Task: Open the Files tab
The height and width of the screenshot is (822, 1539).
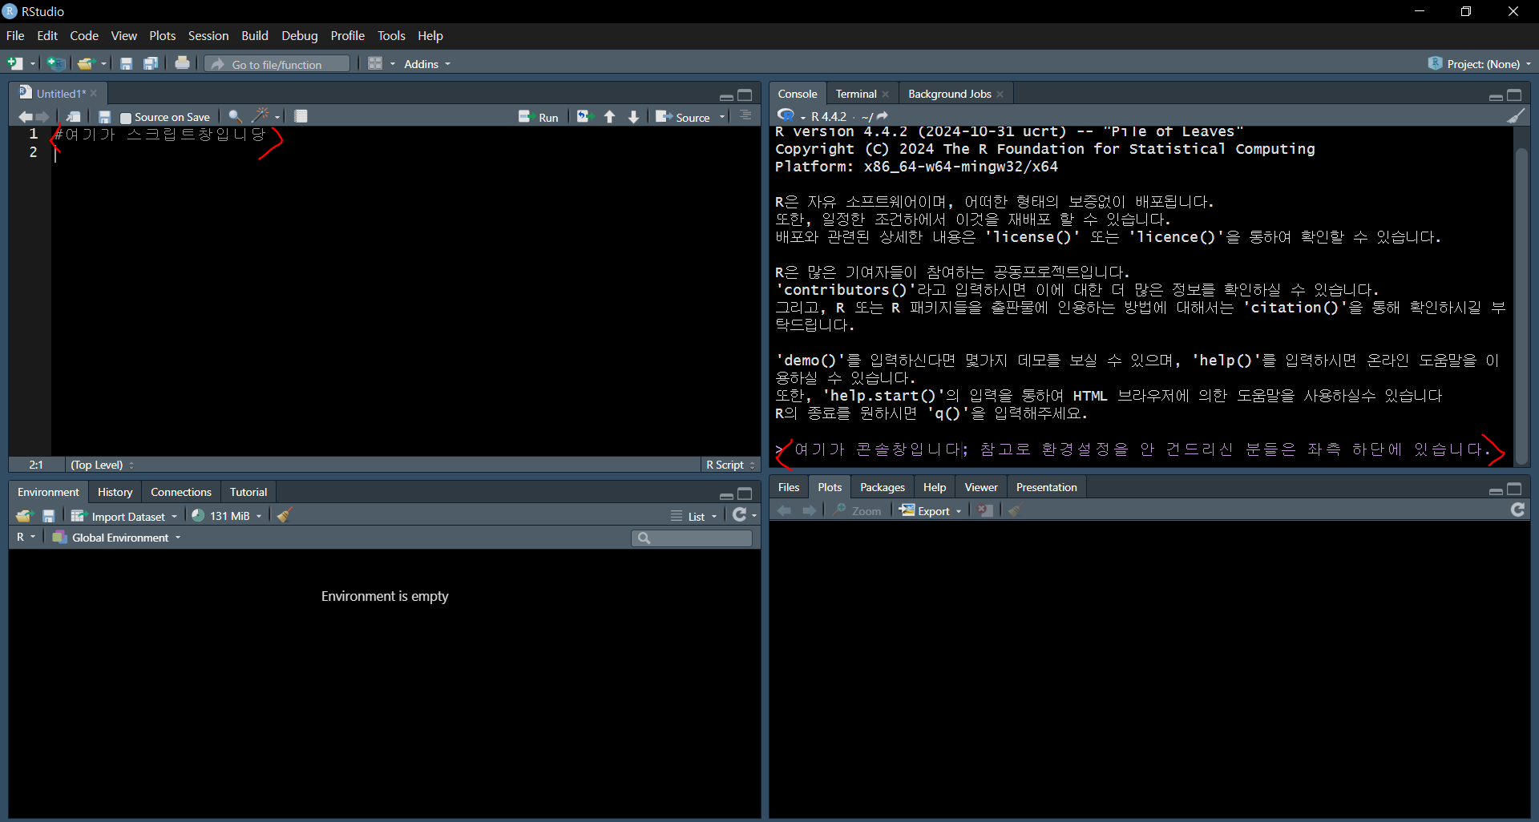Action: 789,487
